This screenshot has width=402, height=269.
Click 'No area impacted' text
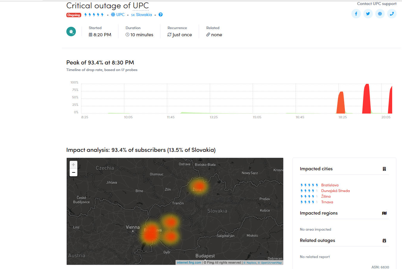[315, 229]
